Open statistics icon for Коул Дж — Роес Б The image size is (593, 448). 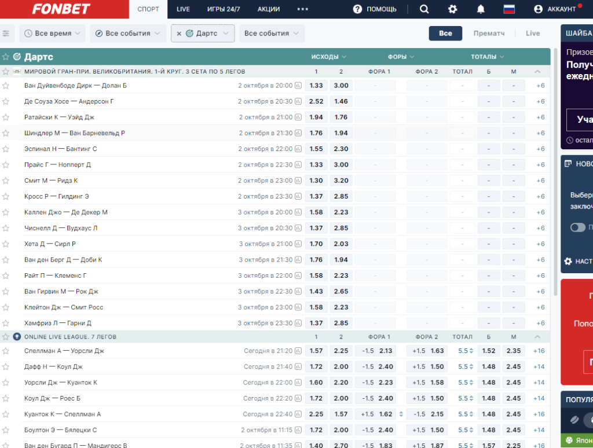[298, 398]
